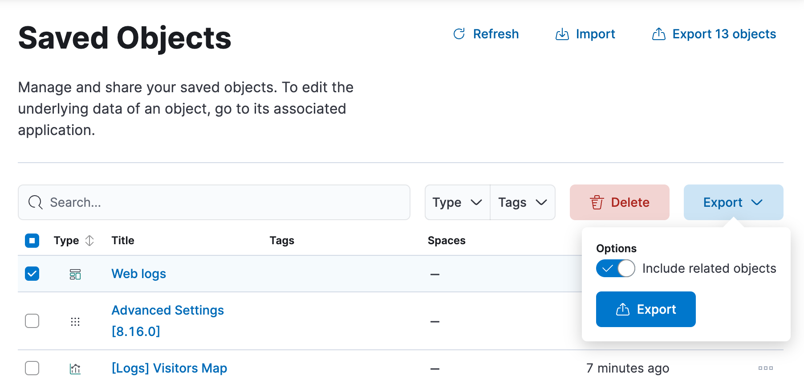Collapse the Export dropdown button
Screen dimensions: 804x377
pyautogui.click(x=733, y=202)
